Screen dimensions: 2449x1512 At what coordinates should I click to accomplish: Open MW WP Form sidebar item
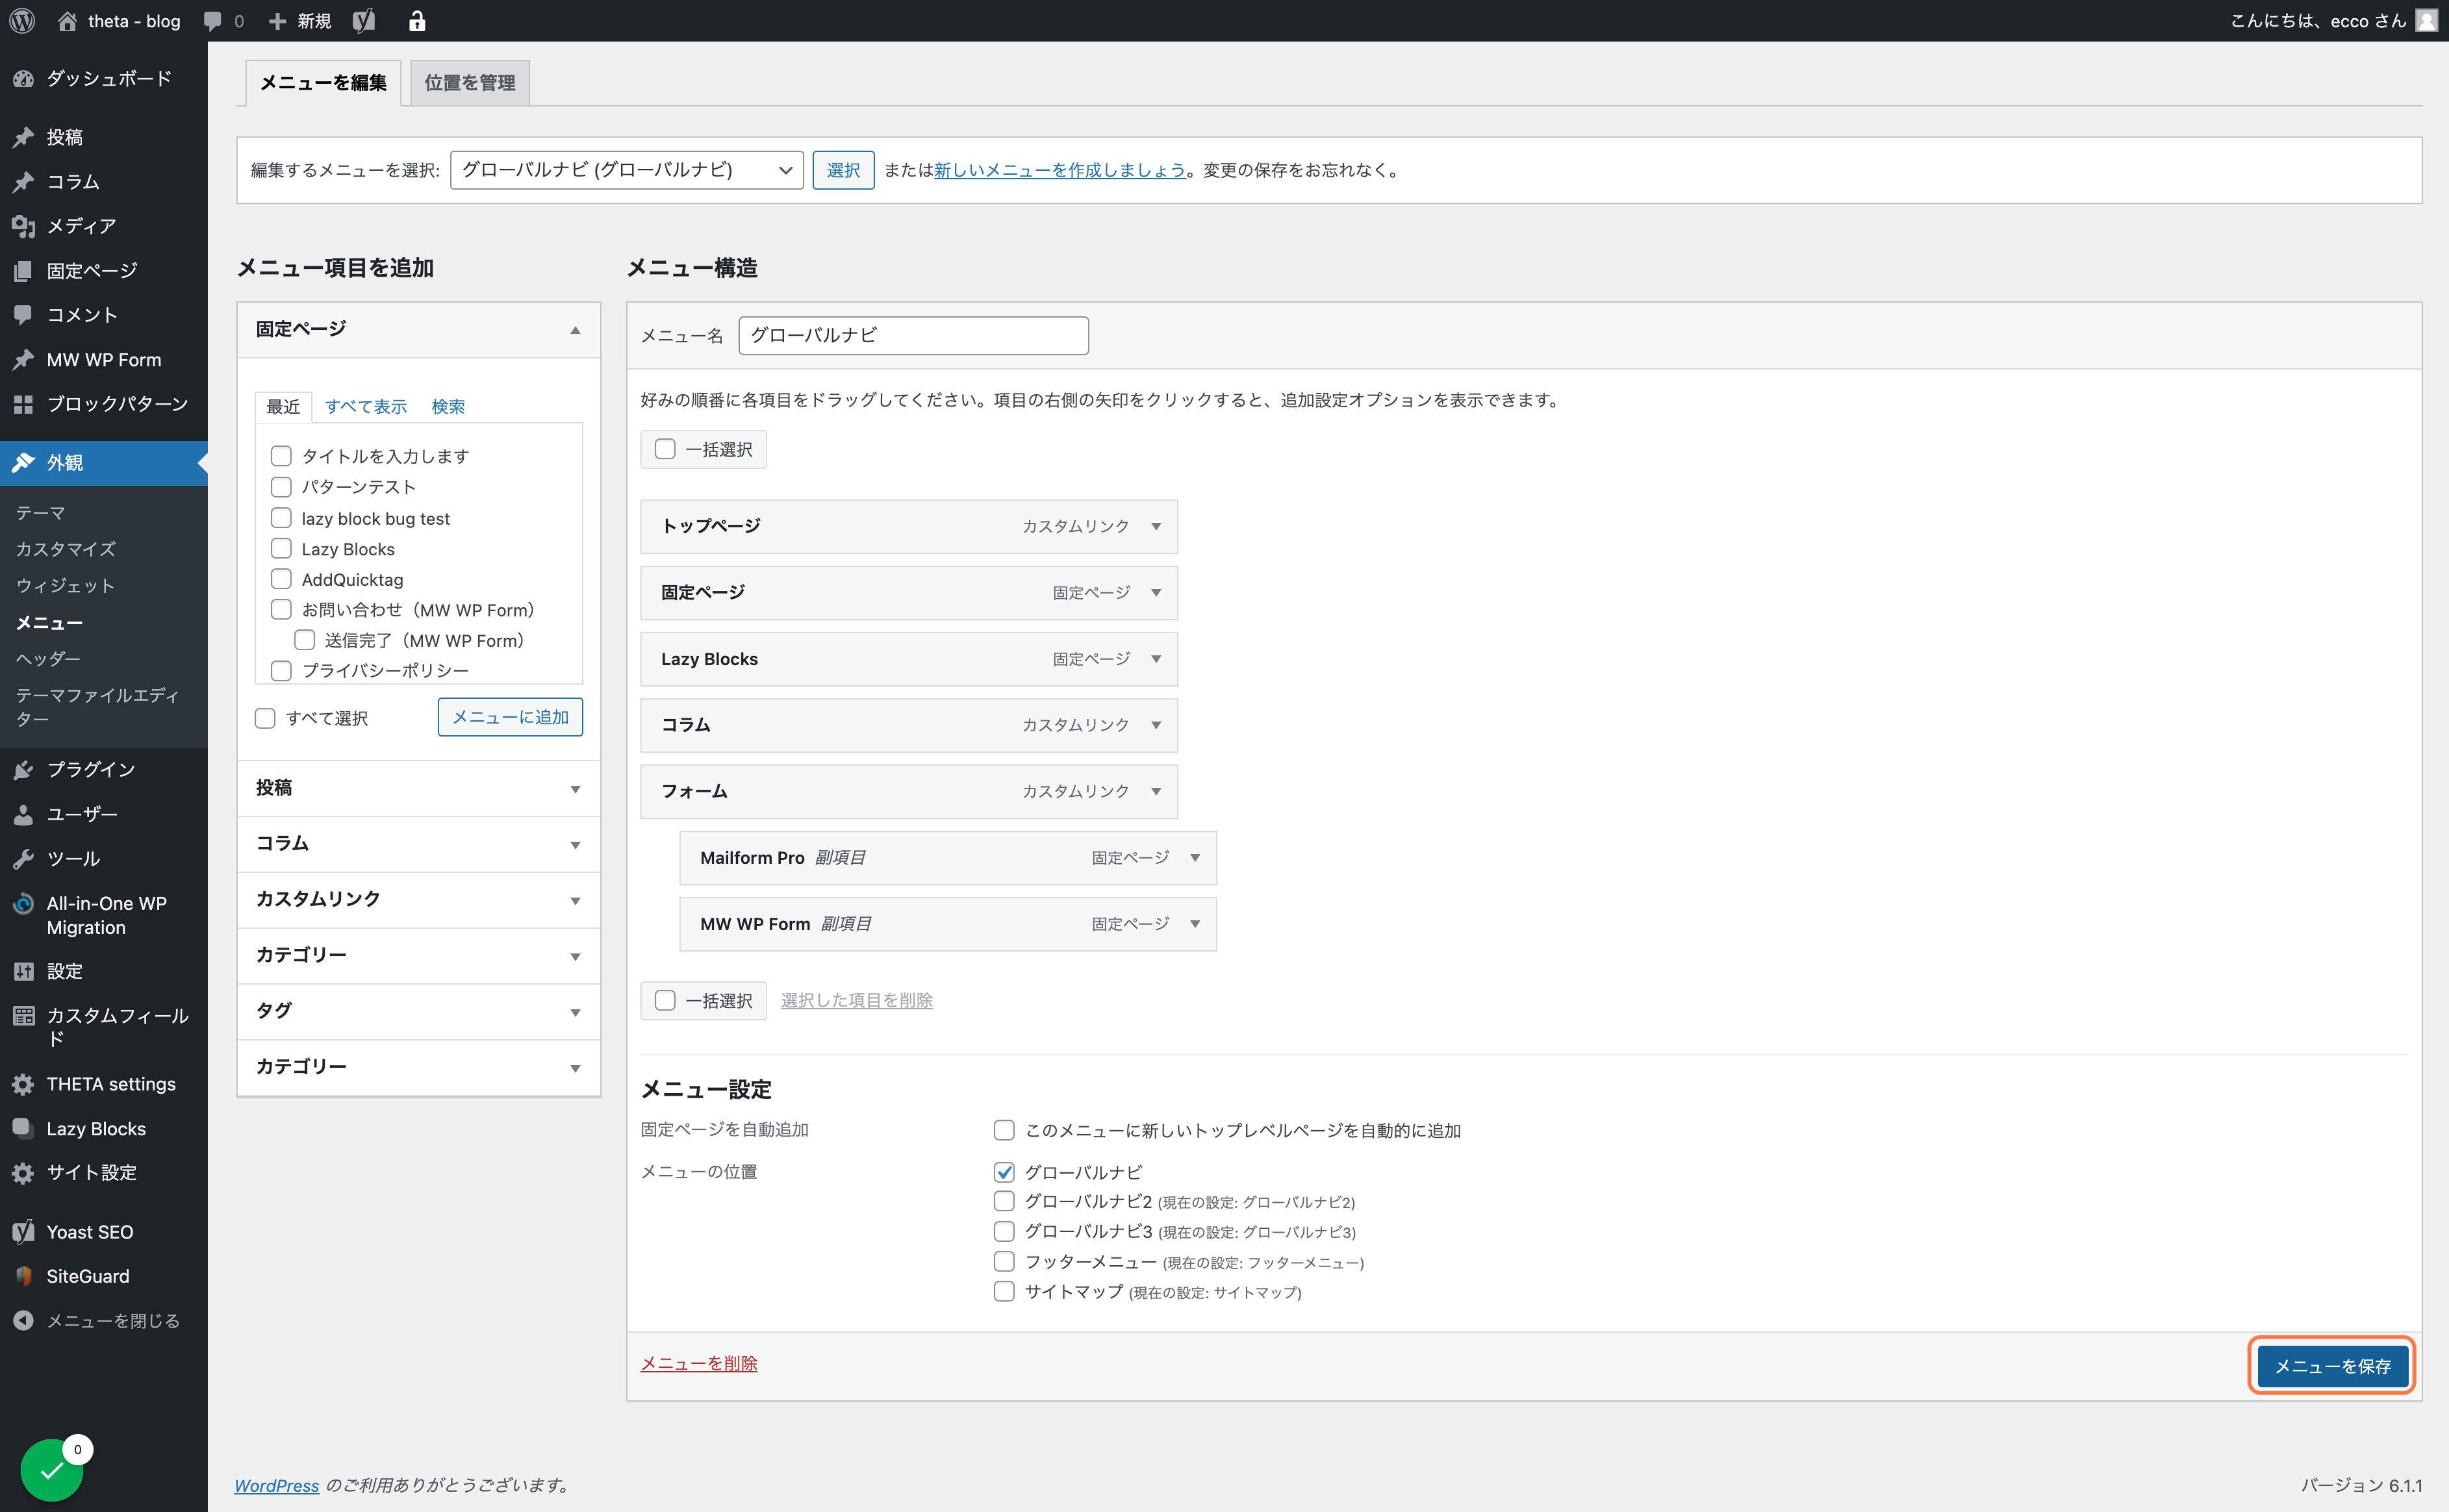pos(104,359)
